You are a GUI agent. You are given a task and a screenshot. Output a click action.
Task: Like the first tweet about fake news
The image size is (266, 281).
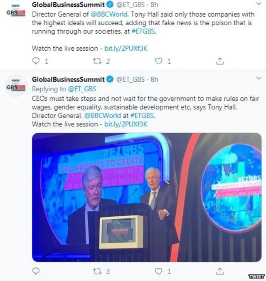pos(158,61)
